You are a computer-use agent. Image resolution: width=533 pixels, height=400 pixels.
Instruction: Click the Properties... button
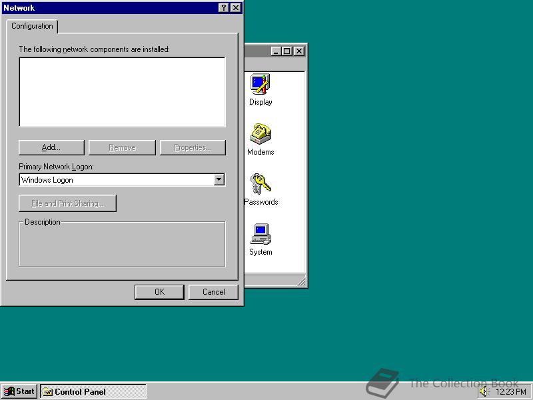point(193,147)
